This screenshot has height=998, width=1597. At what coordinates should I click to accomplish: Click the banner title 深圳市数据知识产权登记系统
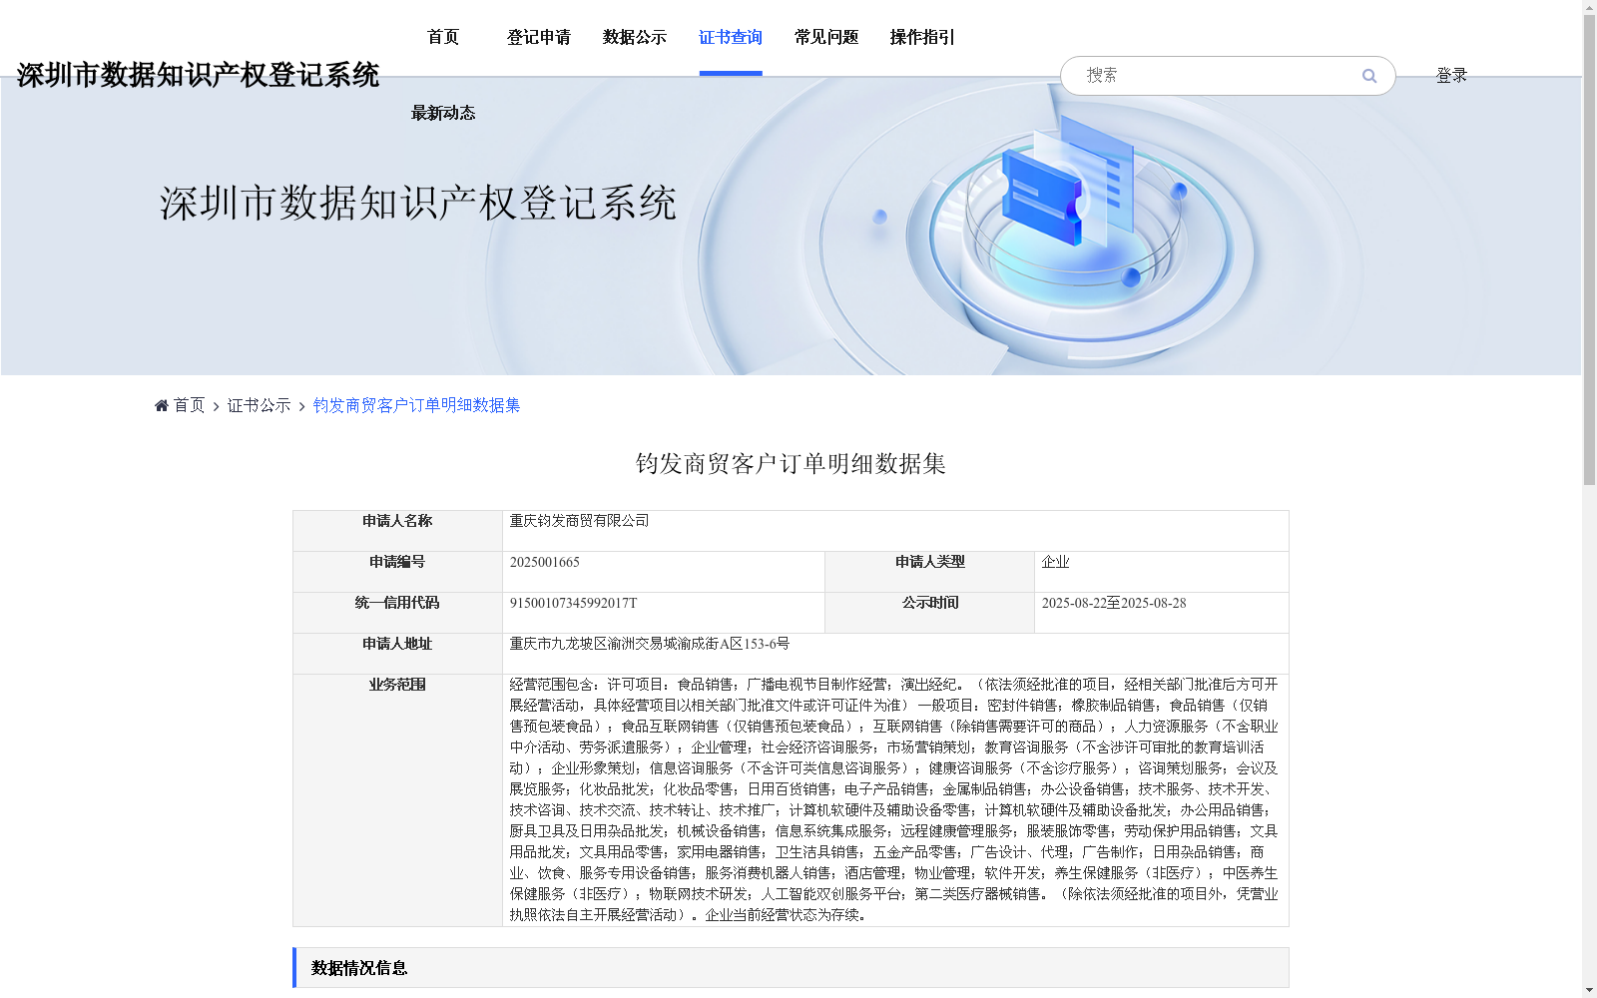click(418, 204)
